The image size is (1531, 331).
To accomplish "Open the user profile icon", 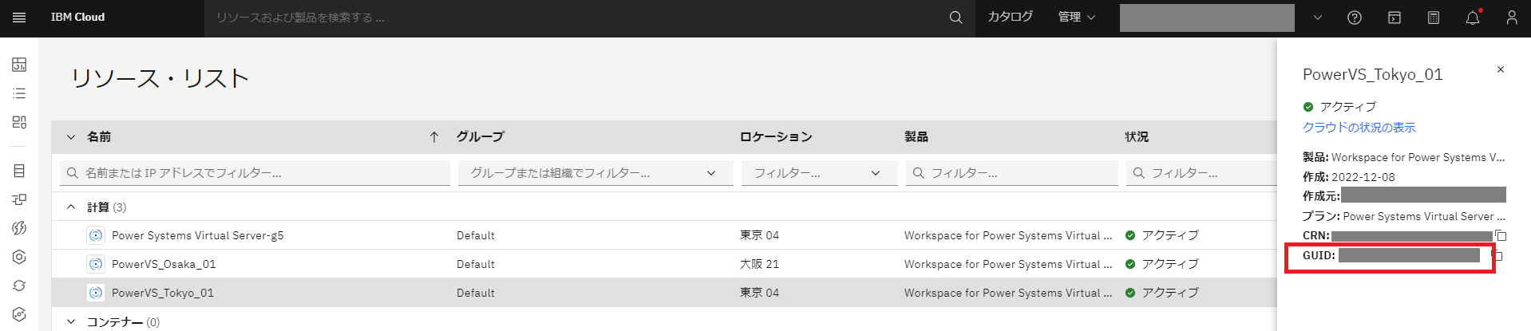I will pyautogui.click(x=1512, y=18).
